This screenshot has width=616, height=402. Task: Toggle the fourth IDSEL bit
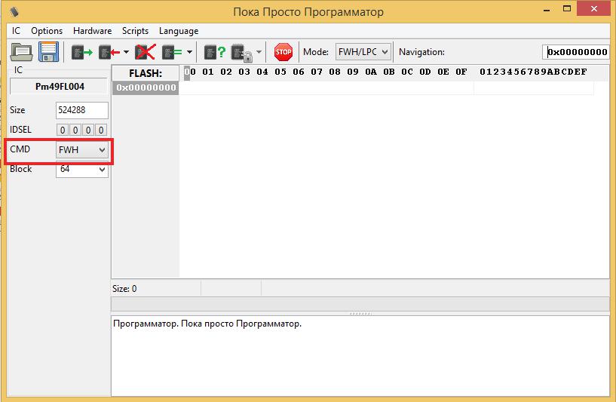pyautogui.click(x=101, y=130)
